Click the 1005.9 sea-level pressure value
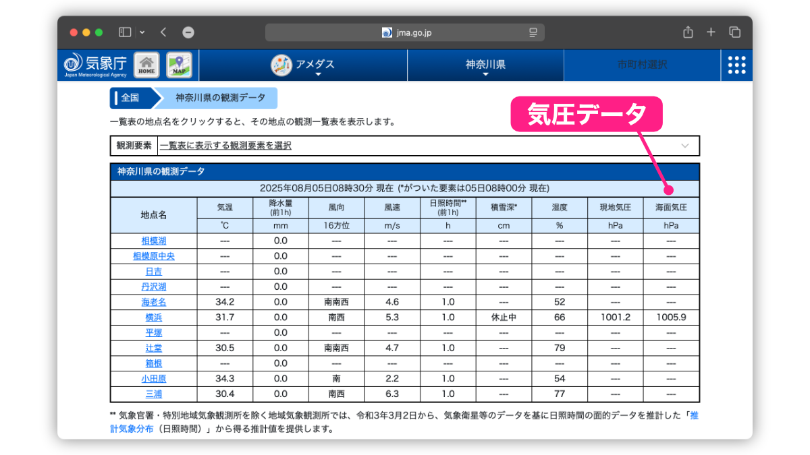The height and width of the screenshot is (455, 810). click(x=671, y=317)
